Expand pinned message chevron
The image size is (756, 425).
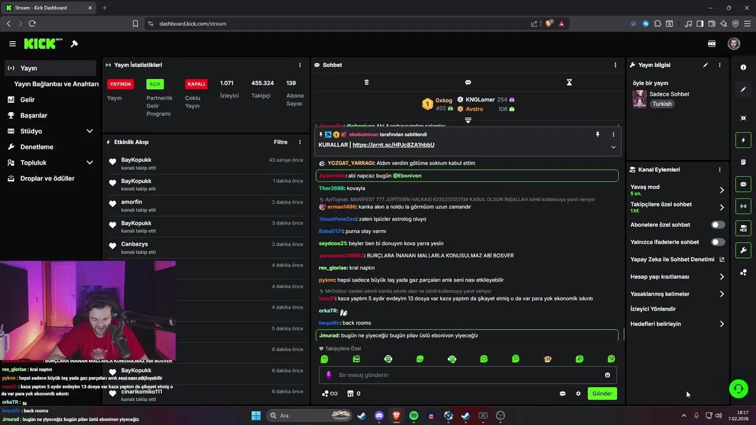(613, 147)
